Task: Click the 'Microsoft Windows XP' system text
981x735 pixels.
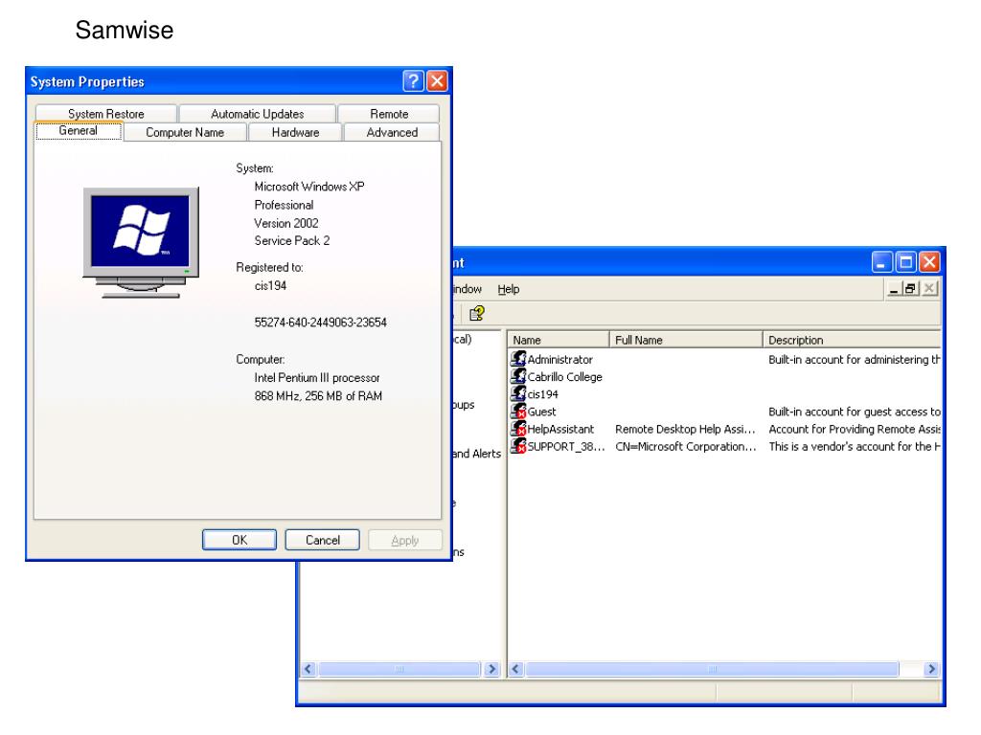Action: [309, 187]
